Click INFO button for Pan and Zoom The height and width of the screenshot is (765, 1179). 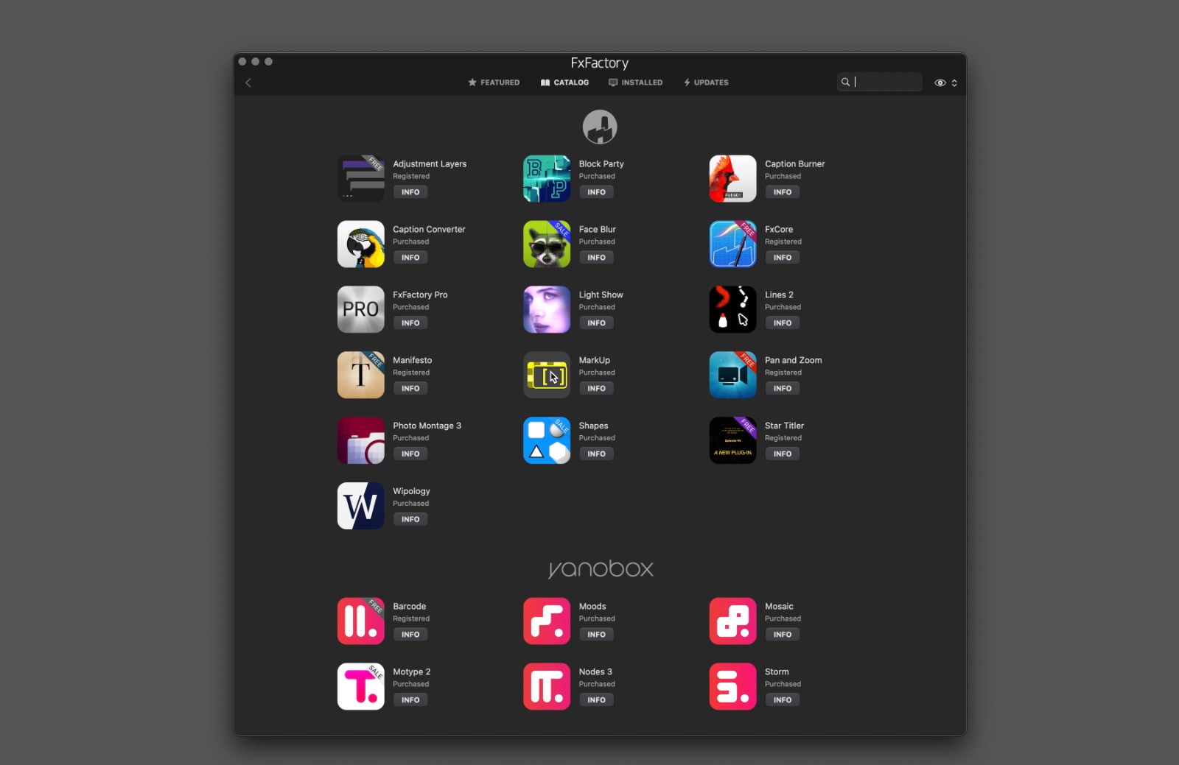pos(783,389)
